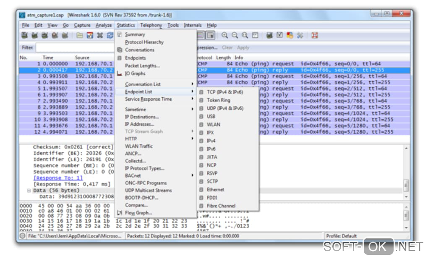Click the List capture interfaces toolbar icon
This screenshot has width=428, height=257.
[x=25, y=35]
